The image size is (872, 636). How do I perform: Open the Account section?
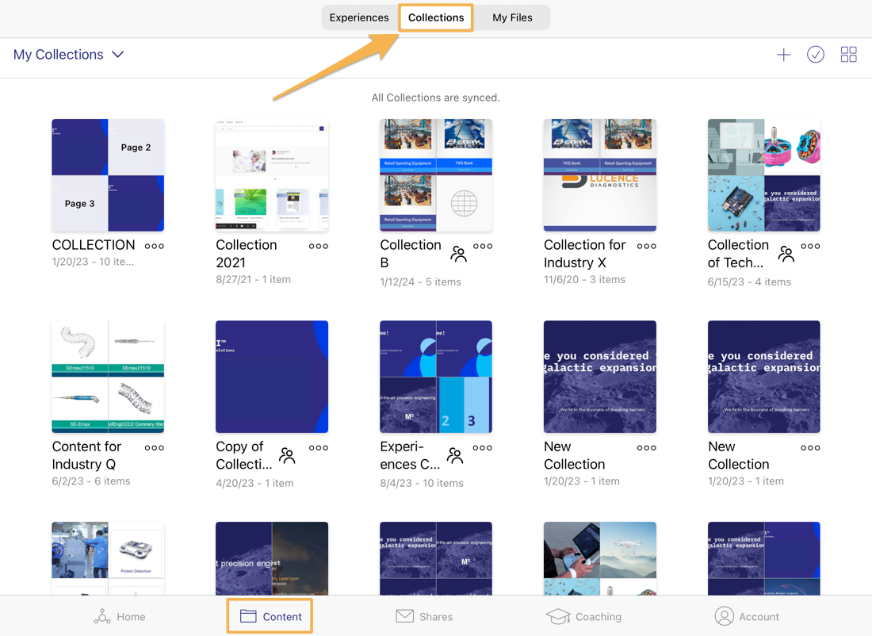pyautogui.click(x=747, y=616)
